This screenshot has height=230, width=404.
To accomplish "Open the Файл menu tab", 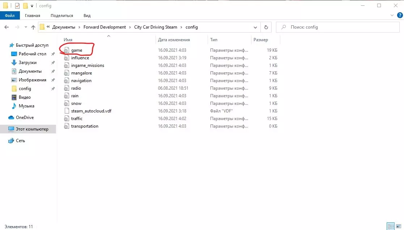I will [x=9, y=16].
